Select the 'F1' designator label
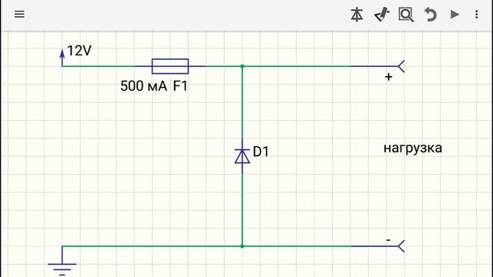Viewport: 493px width, 277px height. click(180, 86)
